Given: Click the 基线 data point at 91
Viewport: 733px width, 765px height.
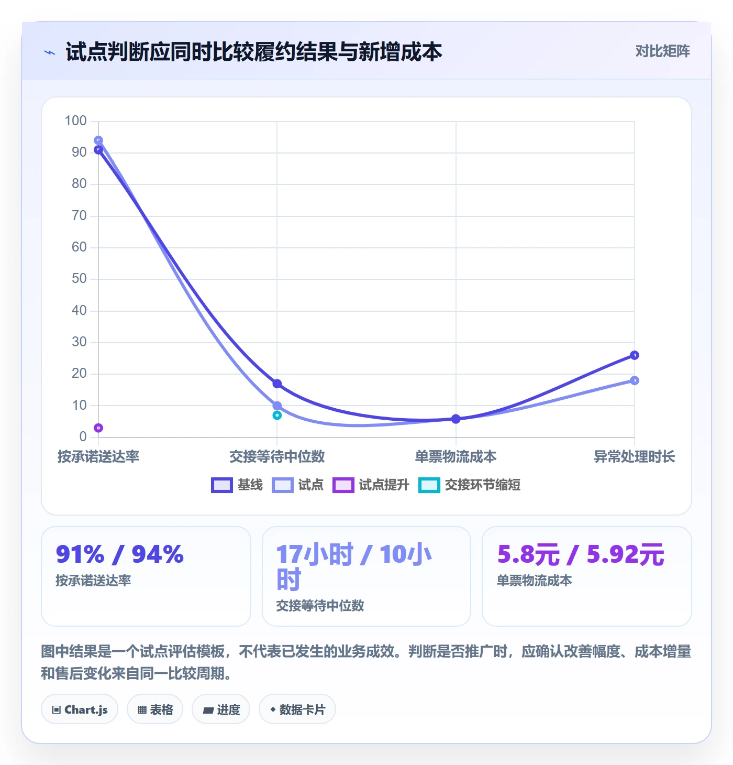Looking at the screenshot, I should [98, 150].
